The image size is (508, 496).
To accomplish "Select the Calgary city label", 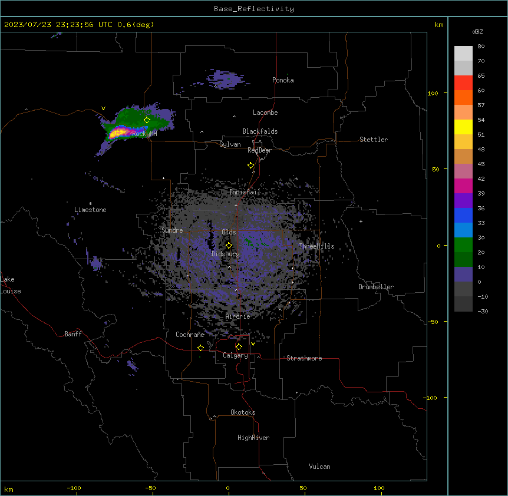I will [235, 355].
